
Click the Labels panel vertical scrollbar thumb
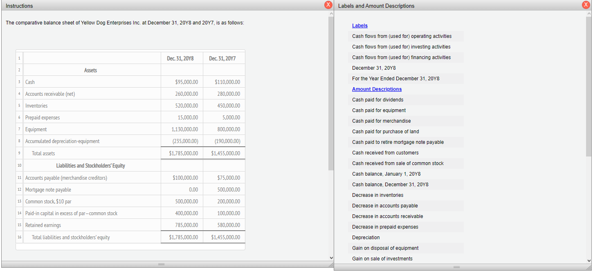(x=589, y=86)
